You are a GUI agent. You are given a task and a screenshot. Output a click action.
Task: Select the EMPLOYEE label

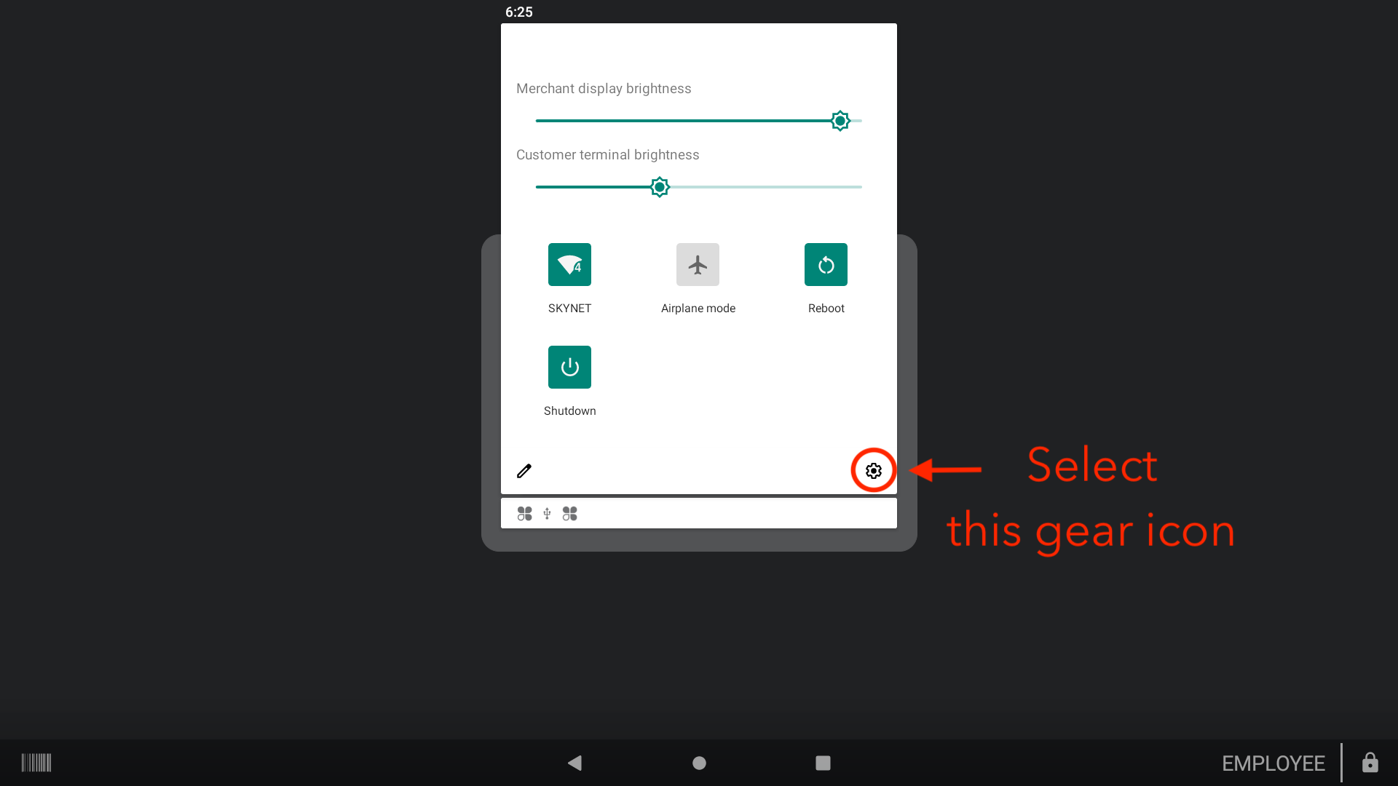pyautogui.click(x=1273, y=763)
